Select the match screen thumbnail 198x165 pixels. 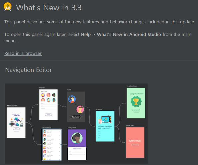tap(76, 107)
